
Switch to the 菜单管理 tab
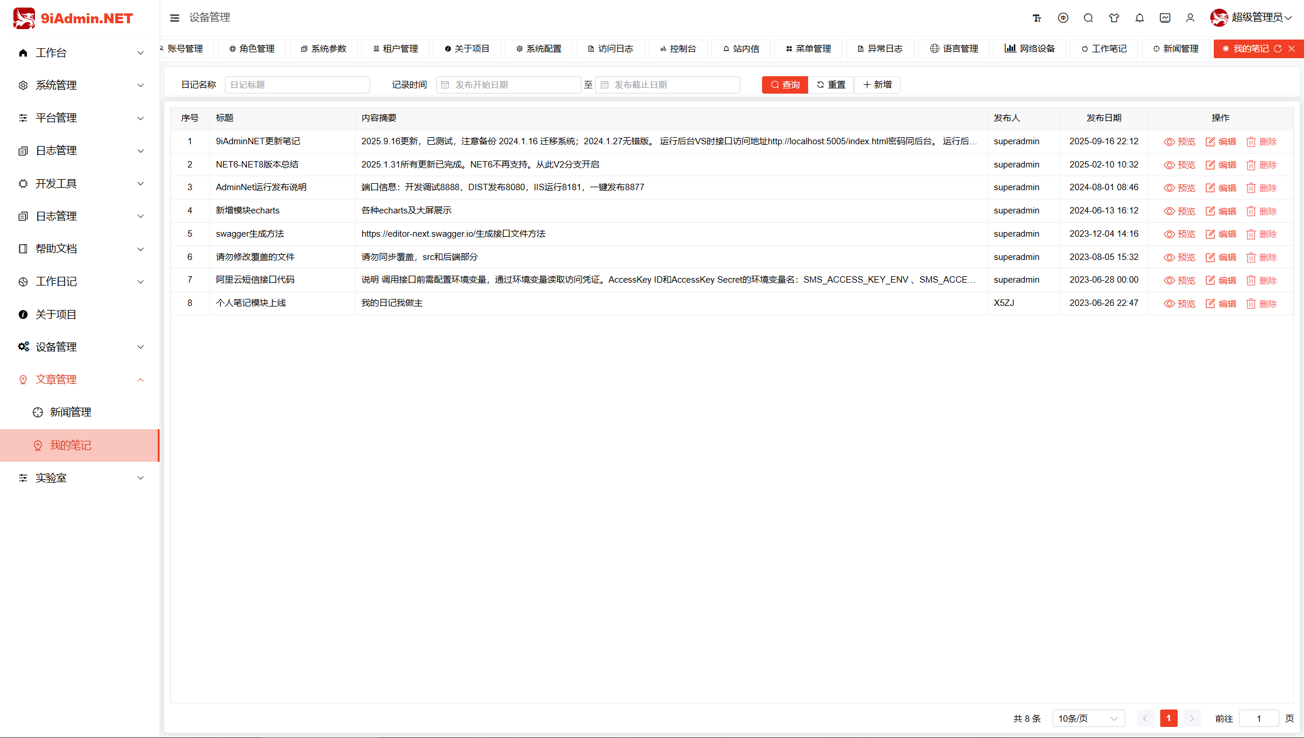coord(808,49)
